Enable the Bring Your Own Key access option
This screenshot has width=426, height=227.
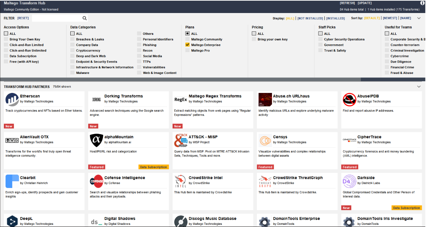[x=6, y=39]
